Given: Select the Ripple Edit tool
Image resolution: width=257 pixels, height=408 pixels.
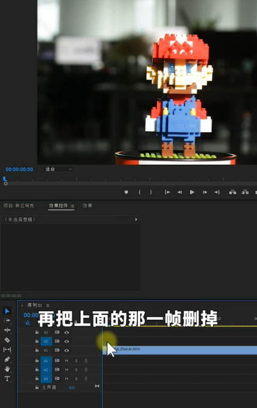Looking at the screenshot, I should coord(7,330).
